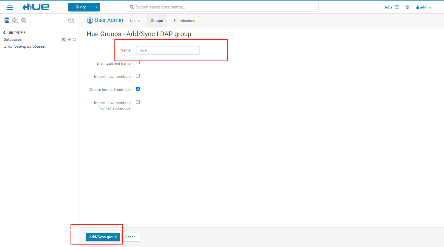Click the User Admin avatar icon
444x247 pixels.
point(90,21)
